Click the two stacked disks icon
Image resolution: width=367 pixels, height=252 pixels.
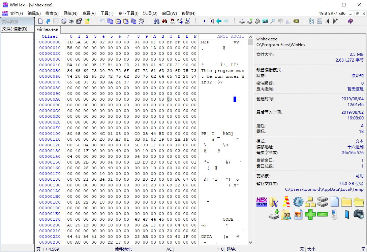pos(322,202)
